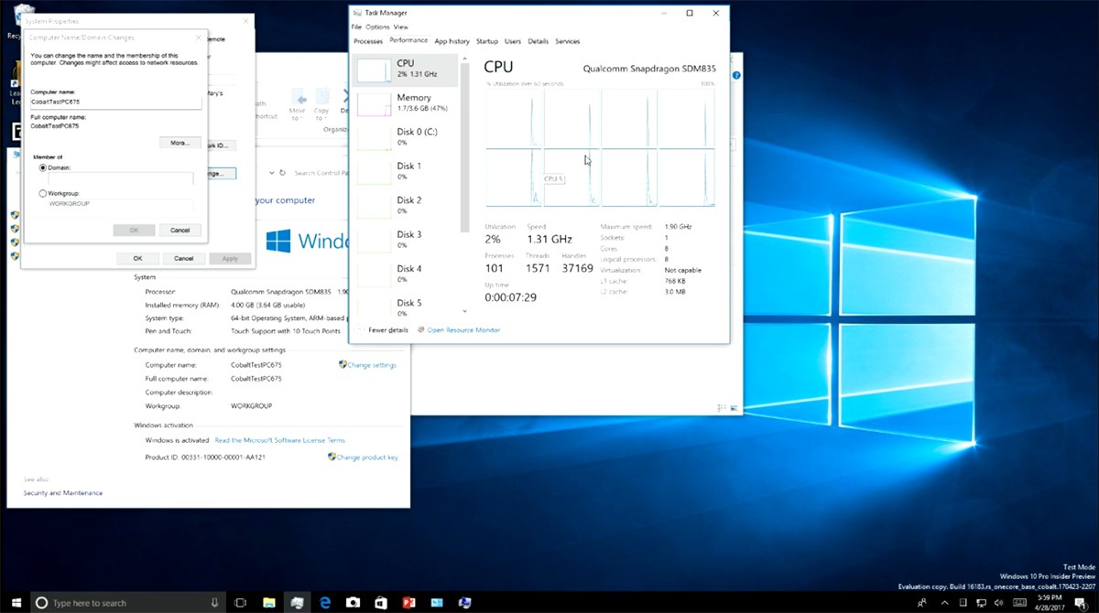The image size is (1099, 613).
Task: Click the Fewer details collapse icon
Action: pyautogui.click(x=361, y=329)
